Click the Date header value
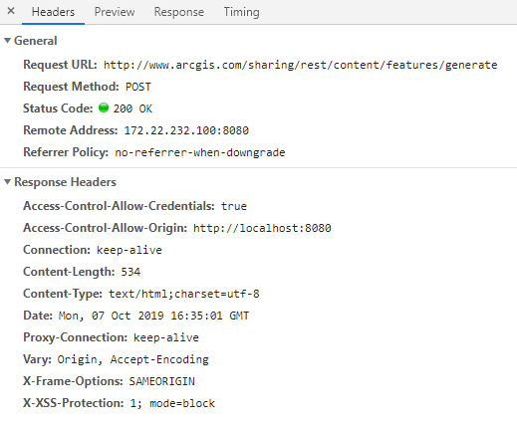 pyautogui.click(x=153, y=316)
